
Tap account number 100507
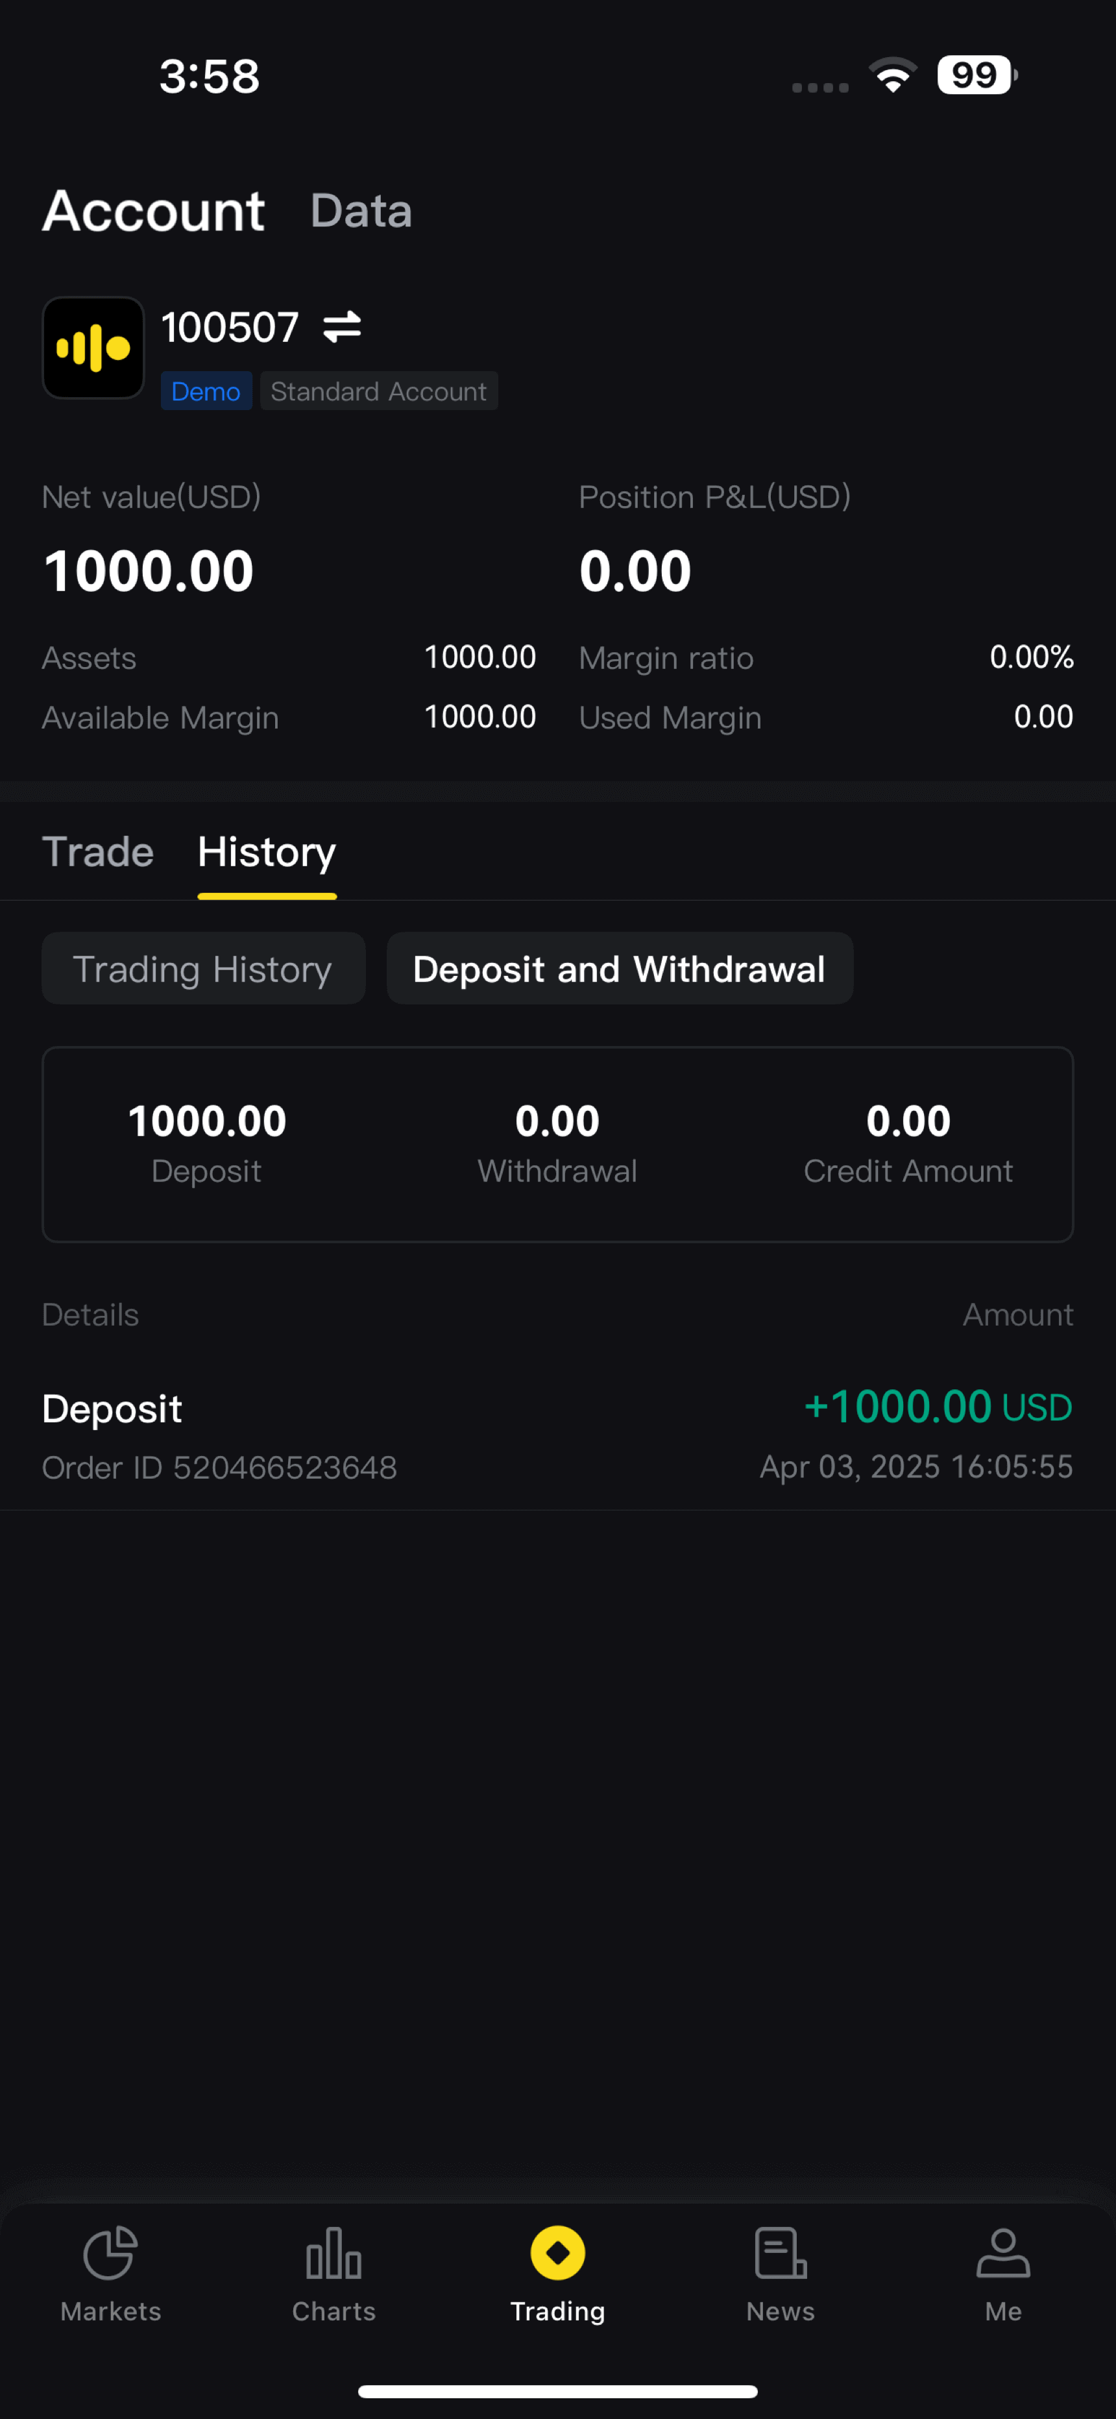point(230,328)
